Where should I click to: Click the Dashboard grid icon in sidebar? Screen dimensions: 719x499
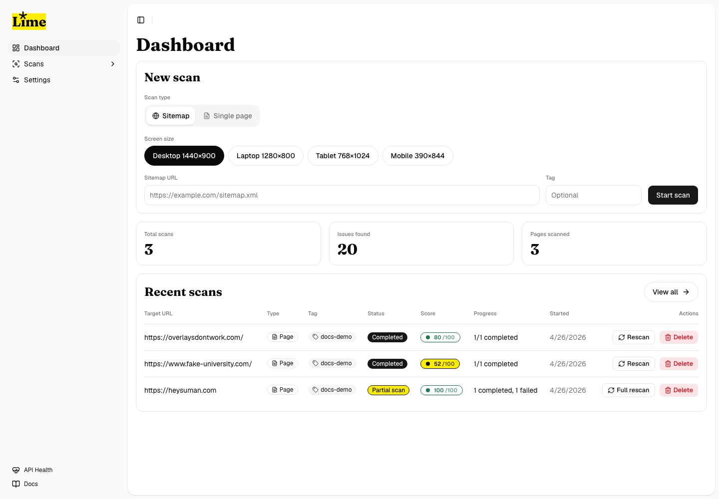(x=15, y=48)
